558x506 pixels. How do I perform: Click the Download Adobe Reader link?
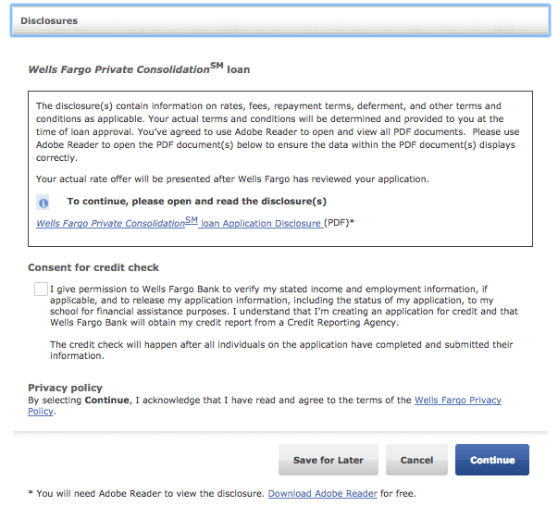click(x=322, y=494)
